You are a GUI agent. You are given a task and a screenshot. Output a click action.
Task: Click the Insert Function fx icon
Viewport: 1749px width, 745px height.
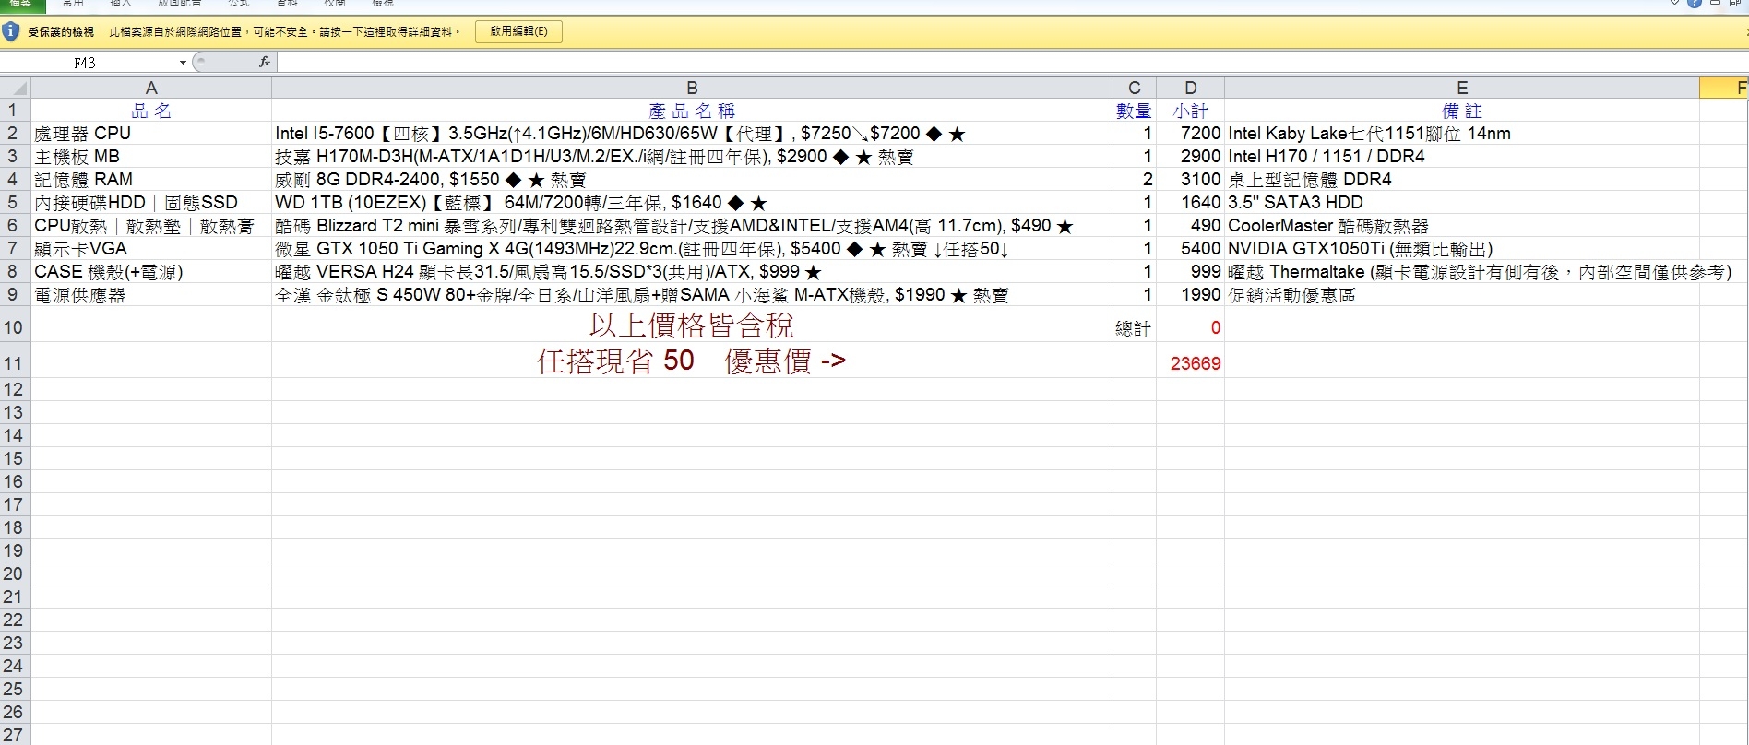[265, 62]
